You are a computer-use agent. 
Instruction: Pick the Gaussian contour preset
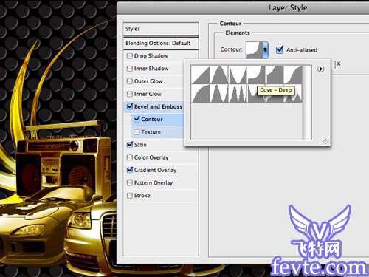[x=293, y=75]
